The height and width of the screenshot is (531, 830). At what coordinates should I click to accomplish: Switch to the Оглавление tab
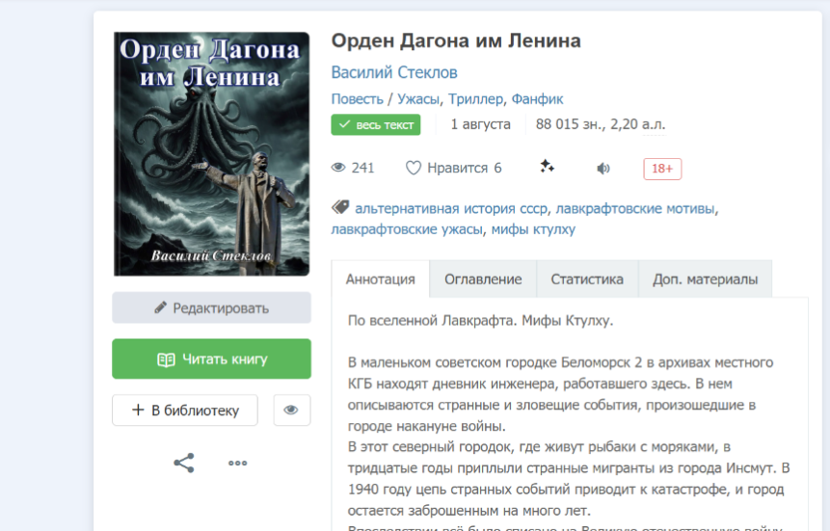483,279
